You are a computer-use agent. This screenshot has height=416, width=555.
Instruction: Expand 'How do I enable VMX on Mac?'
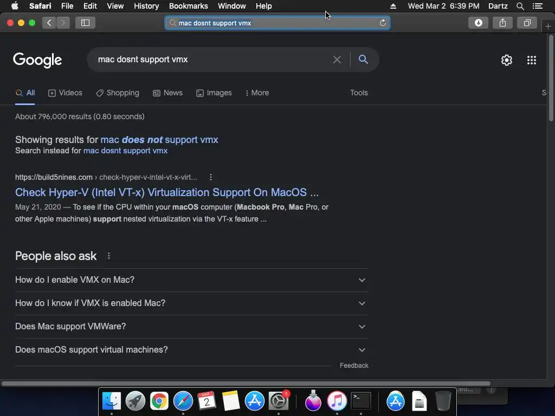click(191, 280)
